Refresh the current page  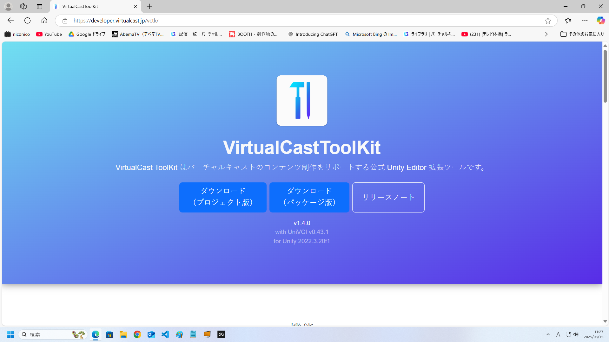[28, 21]
